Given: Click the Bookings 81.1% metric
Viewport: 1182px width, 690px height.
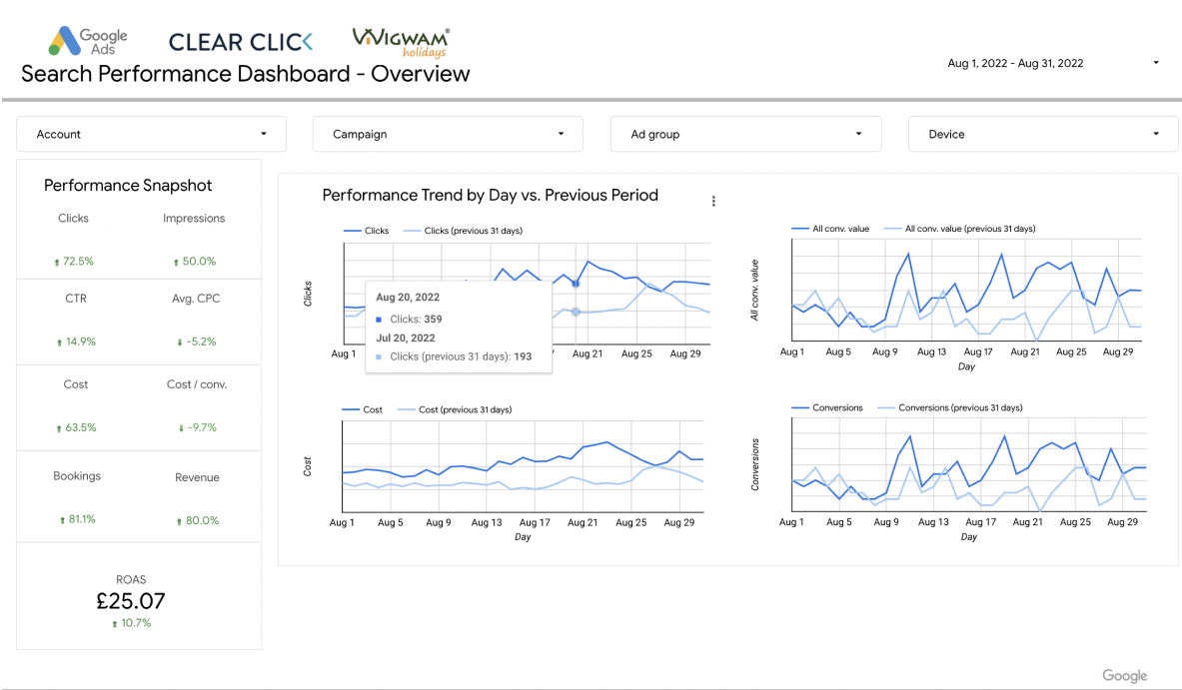Looking at the screenshot, I should click(82, 520).
